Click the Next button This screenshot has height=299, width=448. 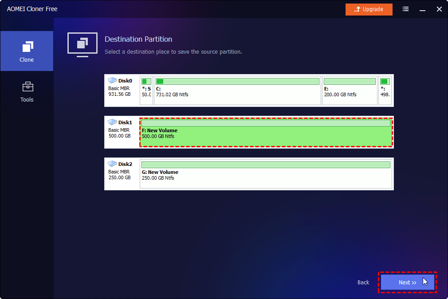(407, 282)
